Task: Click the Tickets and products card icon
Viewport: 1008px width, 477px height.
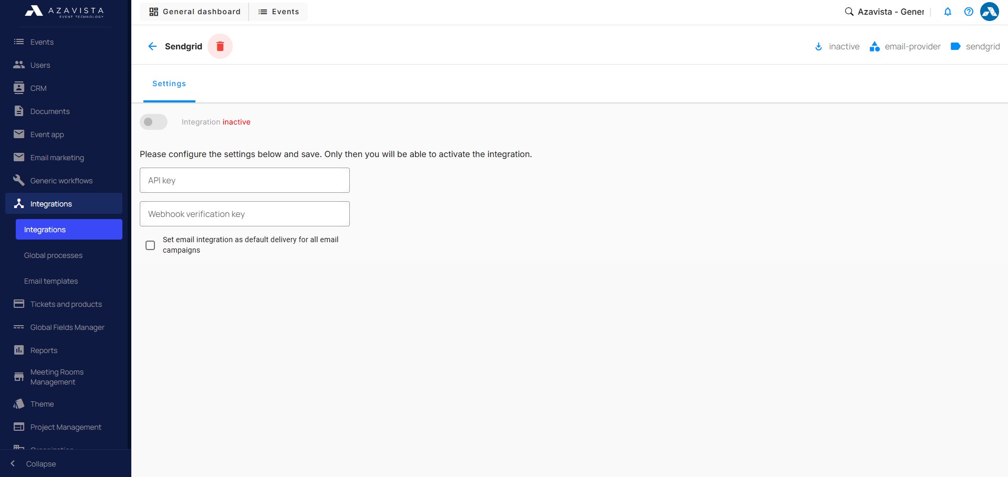Action: (x=19, y=304)
